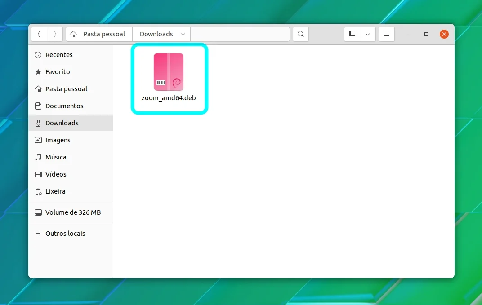Go forward with the right arrow

pos(55,34)
